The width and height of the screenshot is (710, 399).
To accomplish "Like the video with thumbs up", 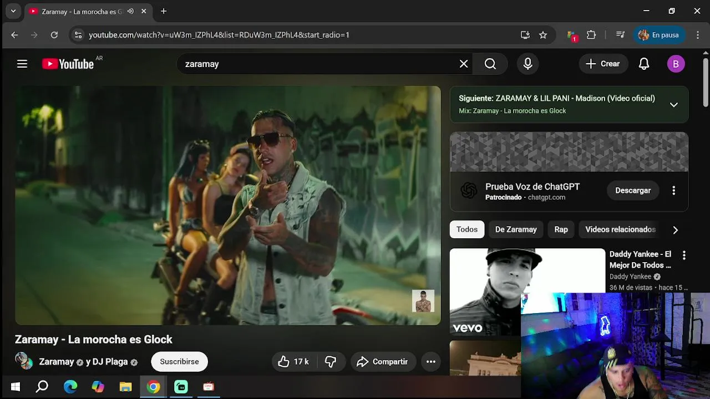I will [x=294, y=361].
